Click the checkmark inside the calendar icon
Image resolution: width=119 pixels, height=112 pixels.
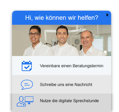pyautogui.click(x=27, y=67)
